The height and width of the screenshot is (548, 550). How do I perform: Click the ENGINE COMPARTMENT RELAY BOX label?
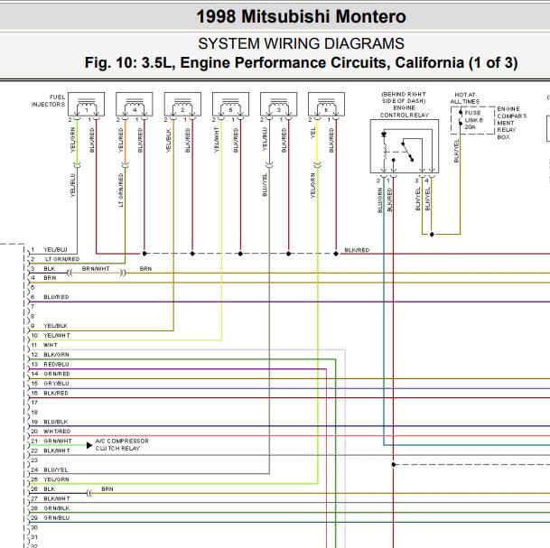(512, 123)
